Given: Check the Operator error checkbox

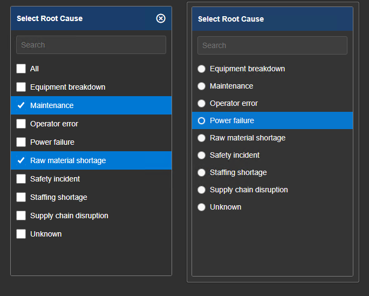Looking at the screenshot, I should click(21, 124).
